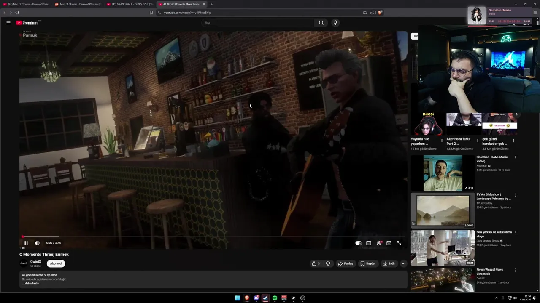Open Brave browser from taskbar
540x303 pixels.
point(247,298)
